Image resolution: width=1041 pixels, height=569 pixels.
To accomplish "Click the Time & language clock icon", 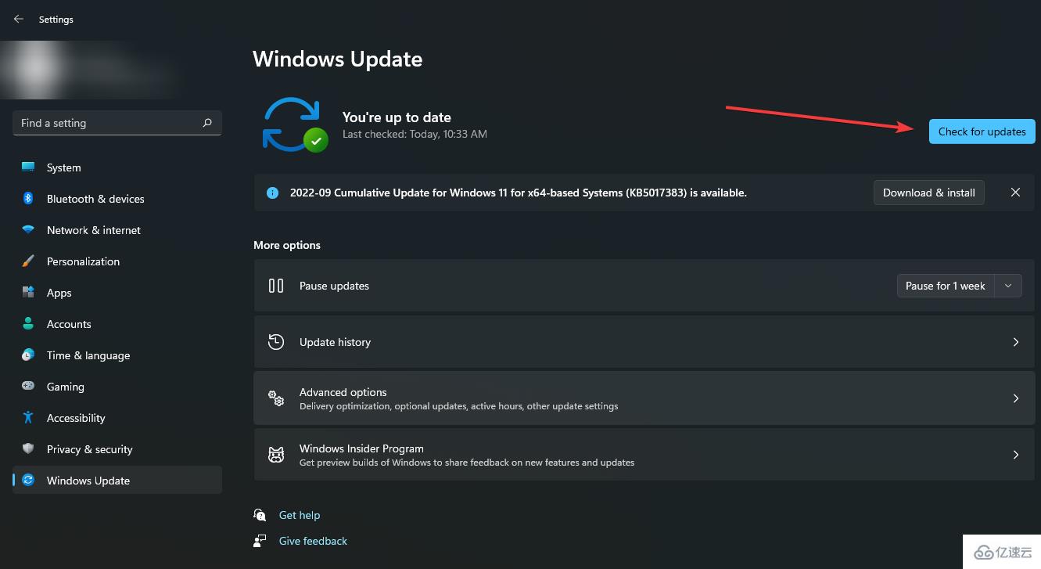I will pos(28,355).
